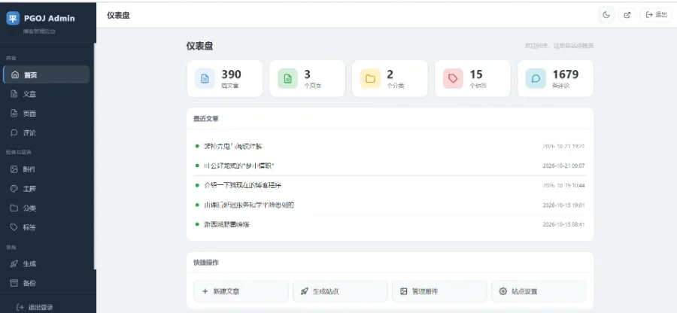The image size is (677, 313).
Task: Click the 生成站点 quick action
Action: point(340,291)
